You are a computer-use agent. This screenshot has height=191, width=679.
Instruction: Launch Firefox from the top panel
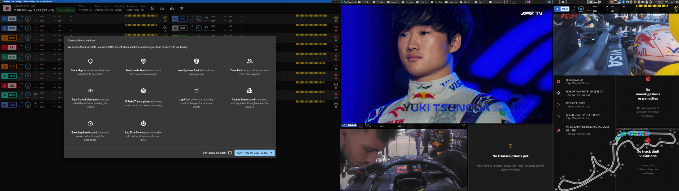coord(528,2)
